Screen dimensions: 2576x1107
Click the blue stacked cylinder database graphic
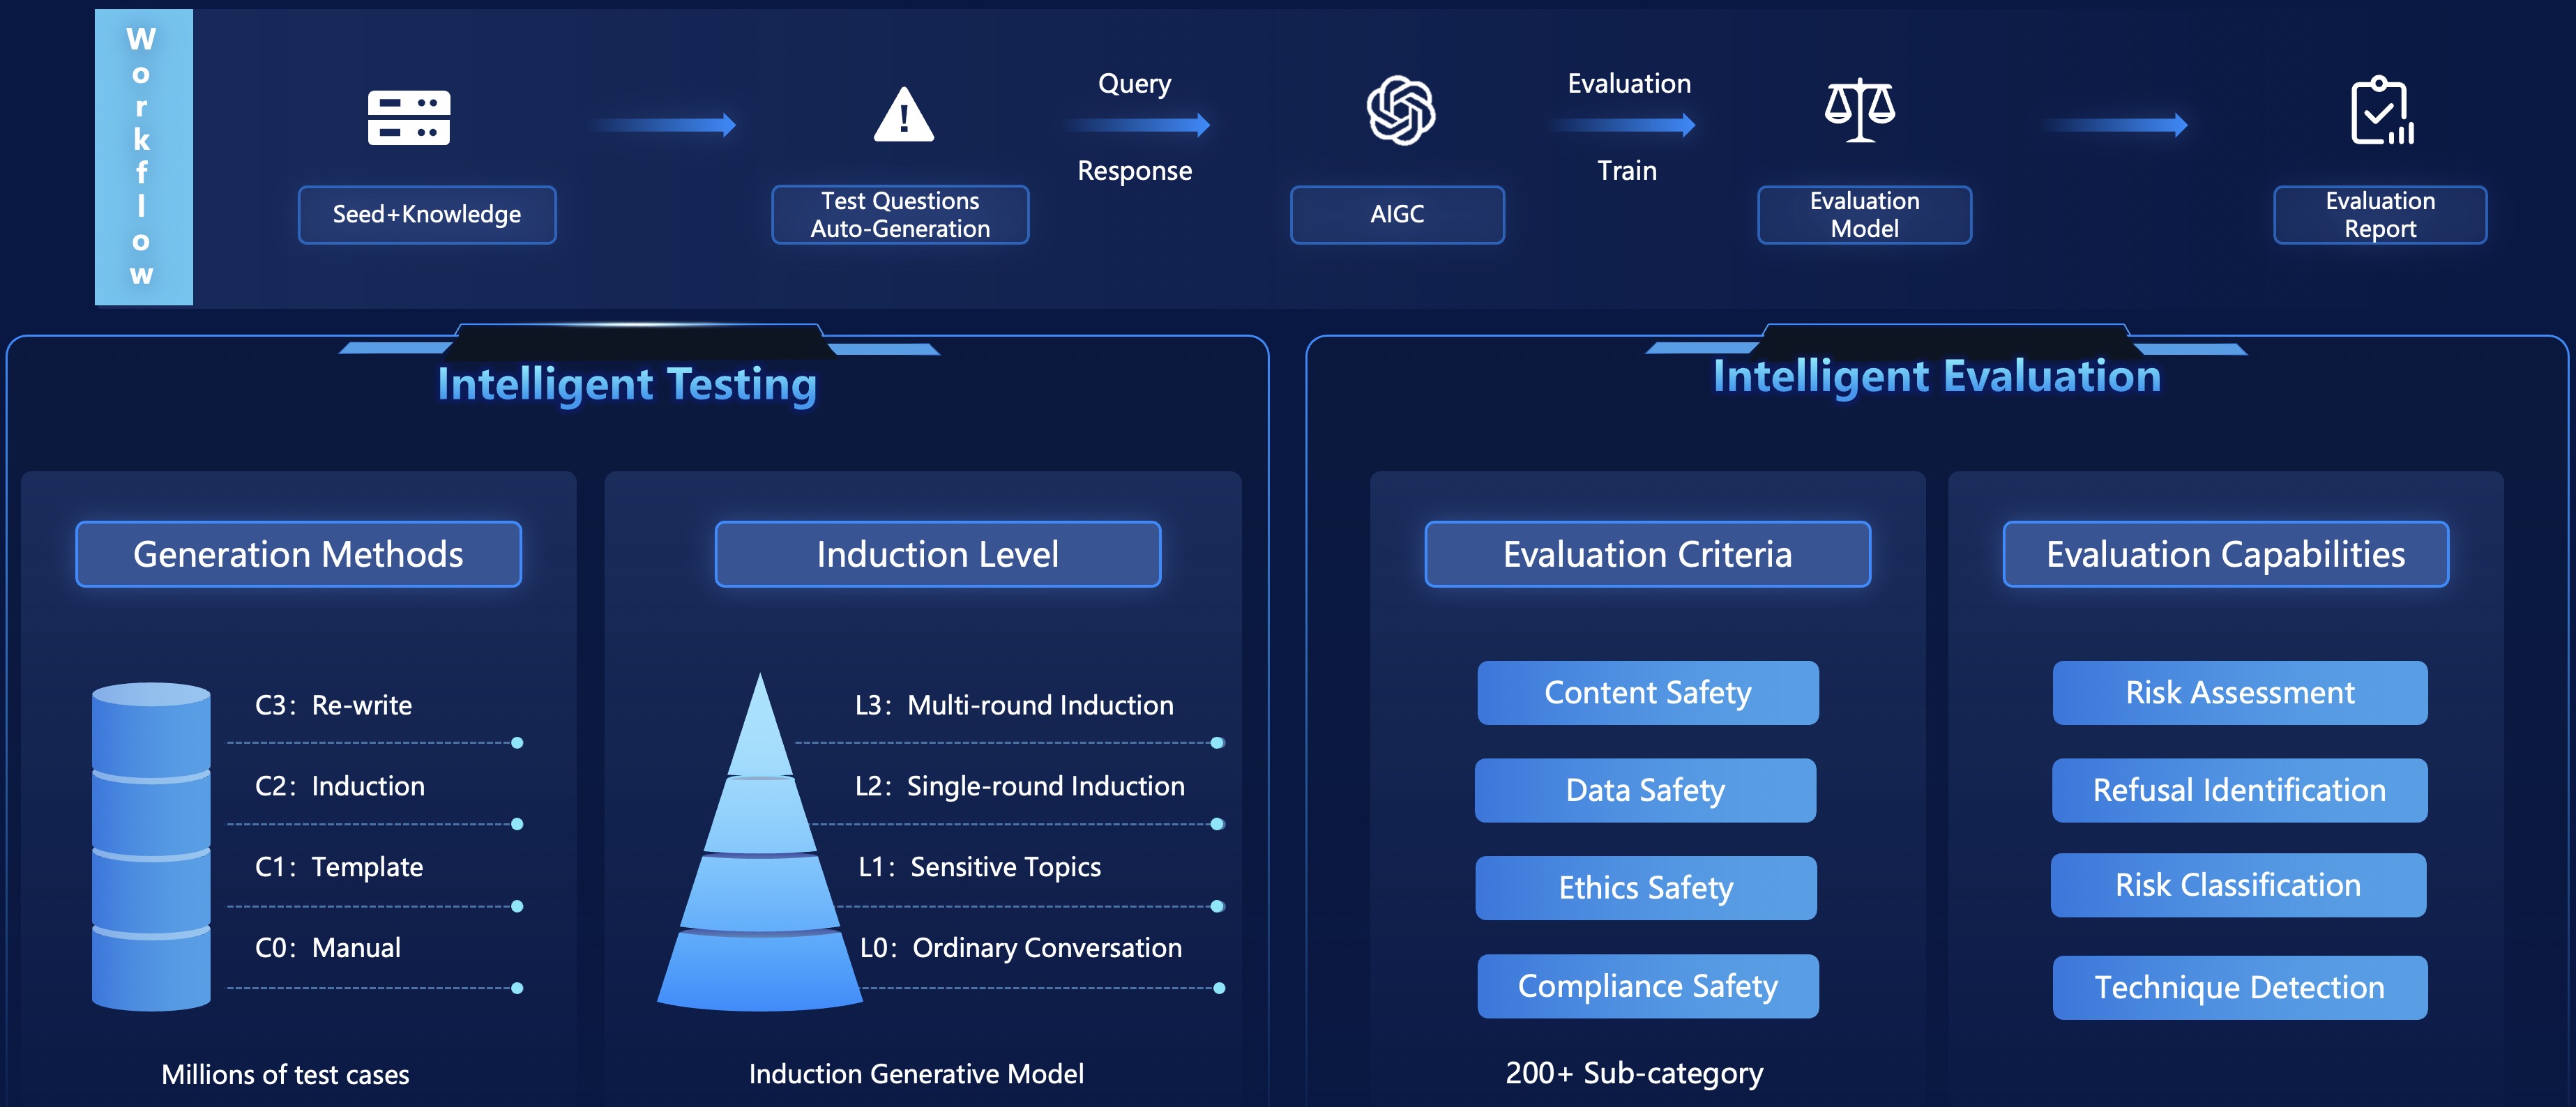151,845
